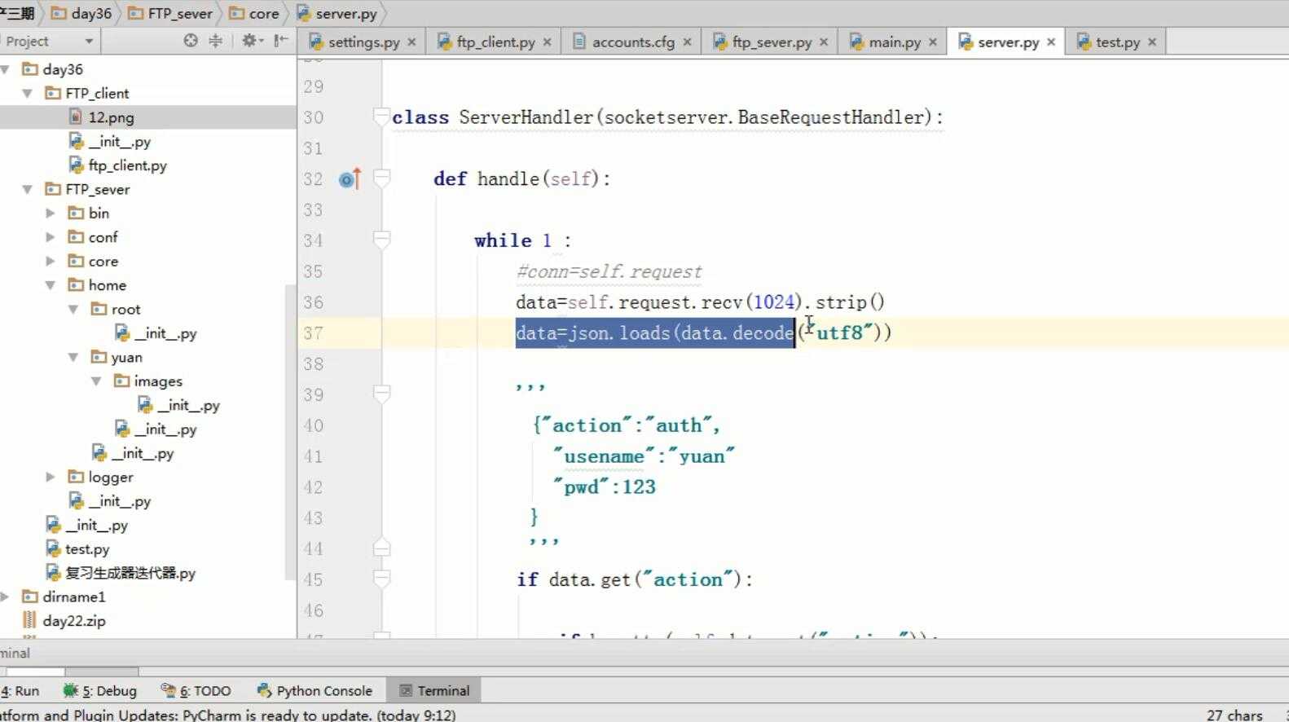Collapse the day36 folder in tree
The image size is (1289, 722).
point(5,69)
